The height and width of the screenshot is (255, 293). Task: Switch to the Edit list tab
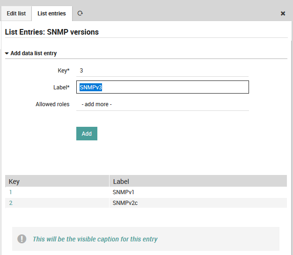16,14
